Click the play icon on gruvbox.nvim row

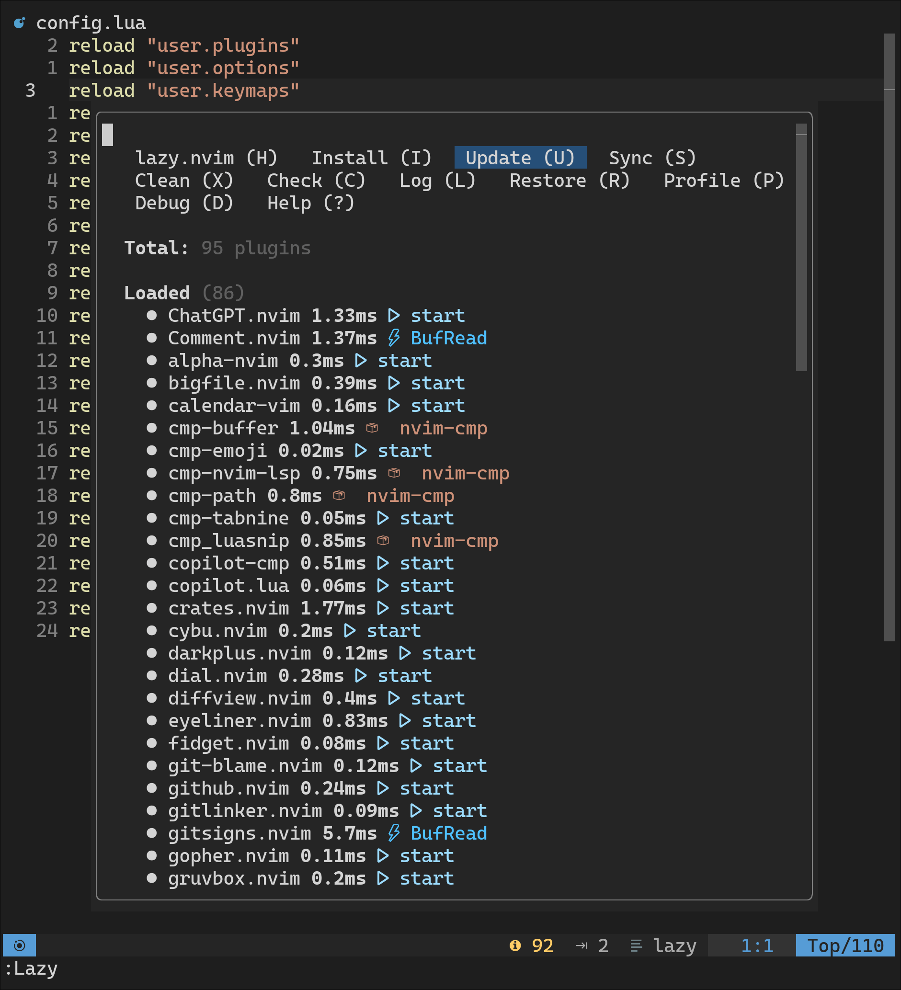click(x=383, y=878)
